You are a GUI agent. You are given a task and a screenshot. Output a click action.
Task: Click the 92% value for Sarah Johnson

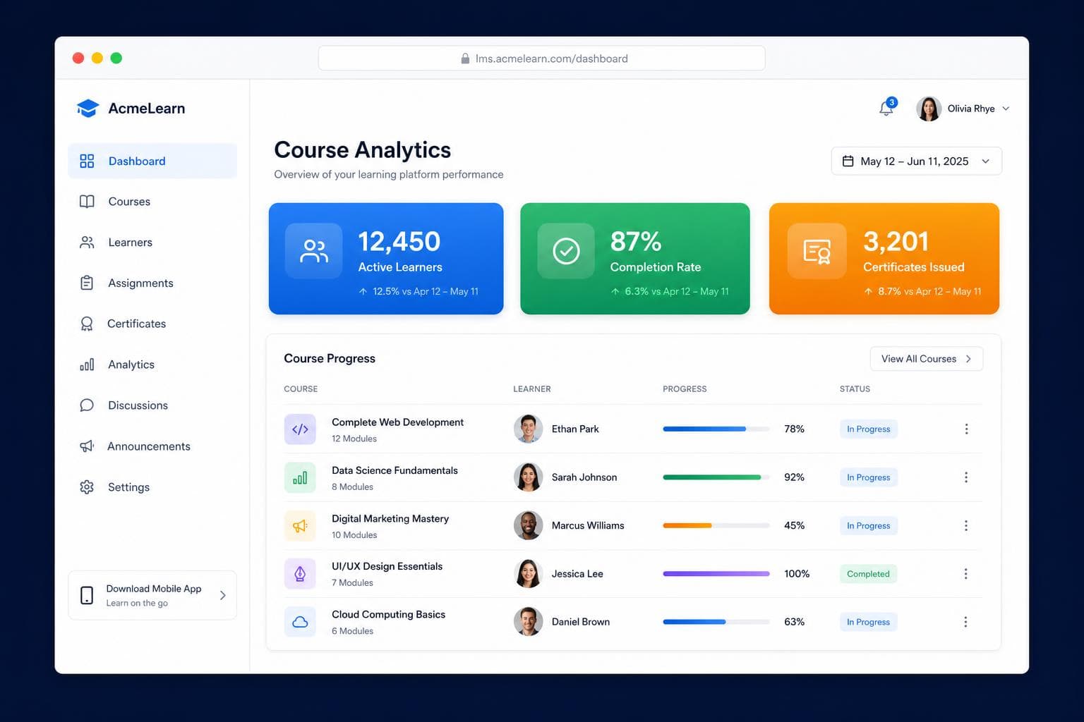(794, 477)
